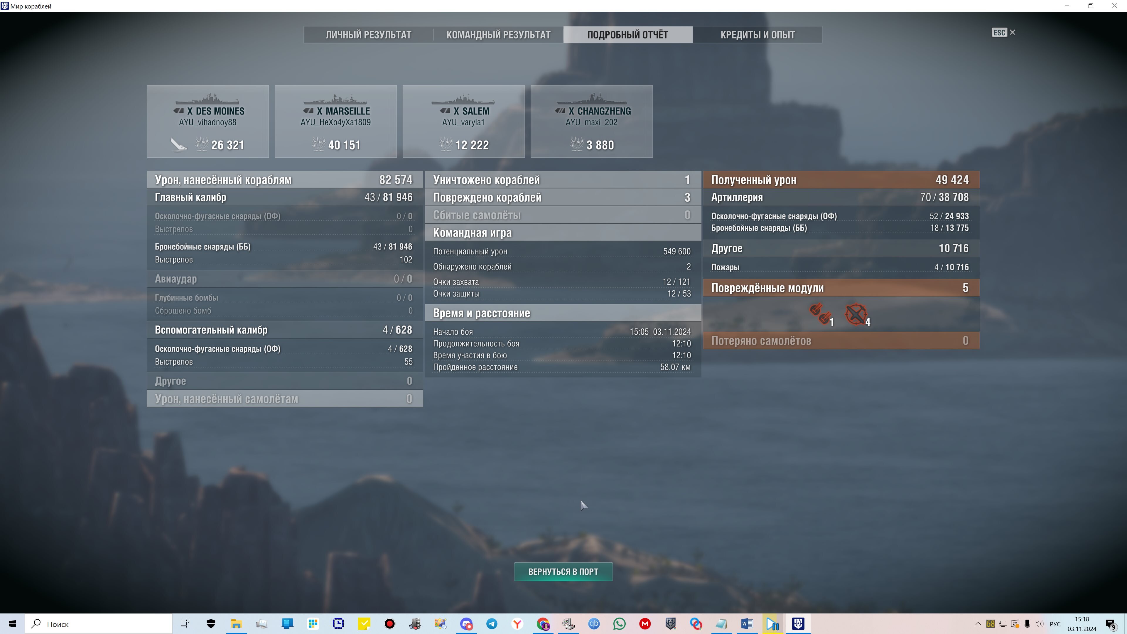Show hidden system tray icons
Image resolution: width=1127 pixels, height=634 pixels.
tap(978, 624)
